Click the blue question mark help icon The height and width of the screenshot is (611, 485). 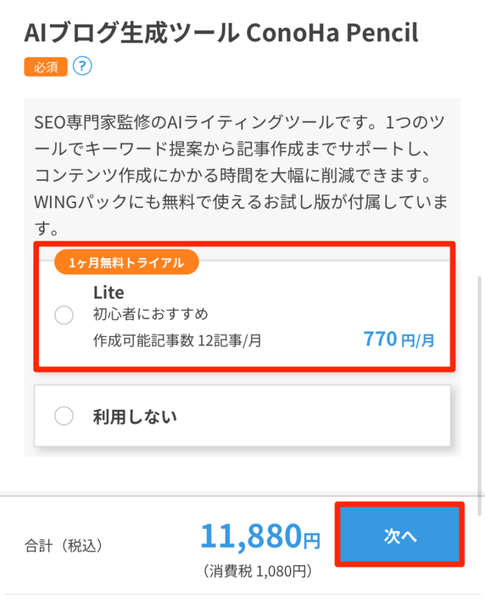tap(82, 66)
